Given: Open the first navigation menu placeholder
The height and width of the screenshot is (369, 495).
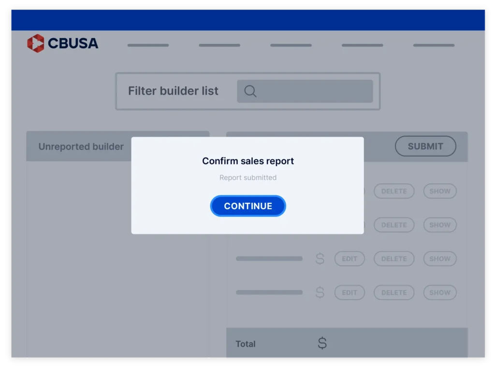Looking at the screenshot, I should pos(148,45).
